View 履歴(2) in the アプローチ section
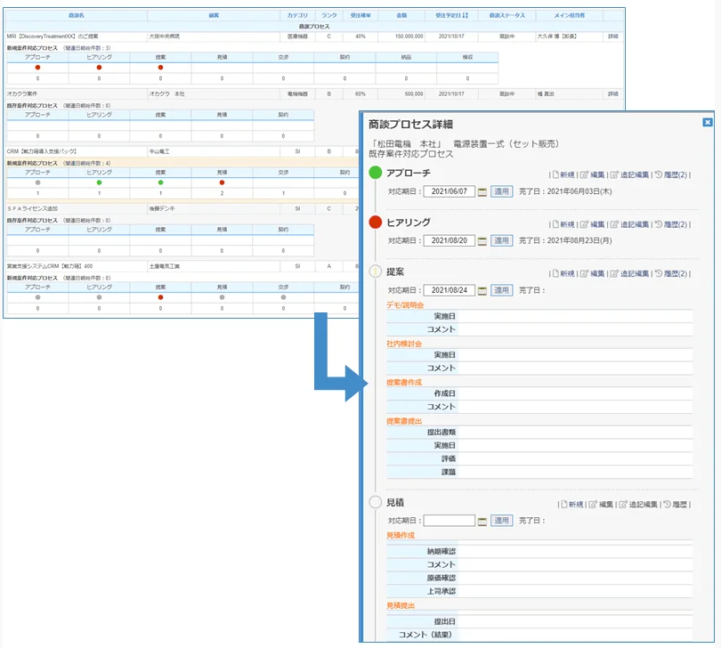 [x=671, y=174]
